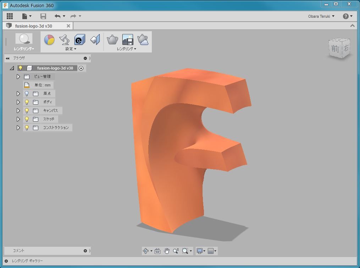Minimize the ブラウザ panel with the minus button
Screen dimensions: 360x268
coord(85,58)
